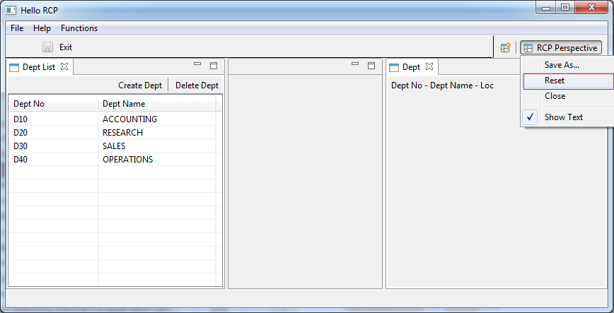Screen dimensions: 614x313
Task: Select the ACCOUNTING department name
Action: point(129,119)
